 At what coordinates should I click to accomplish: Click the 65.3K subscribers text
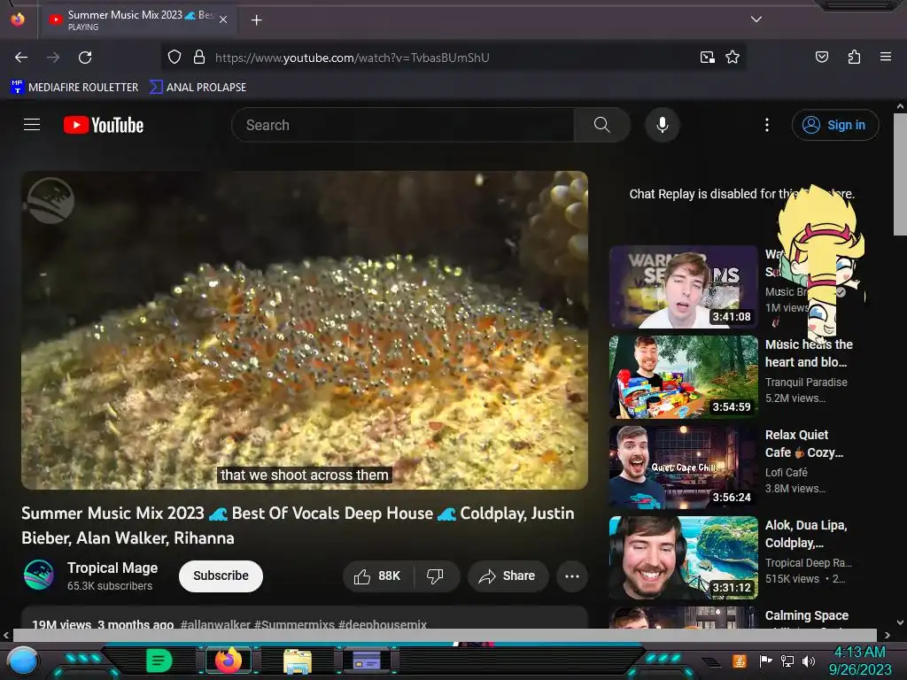110,586
